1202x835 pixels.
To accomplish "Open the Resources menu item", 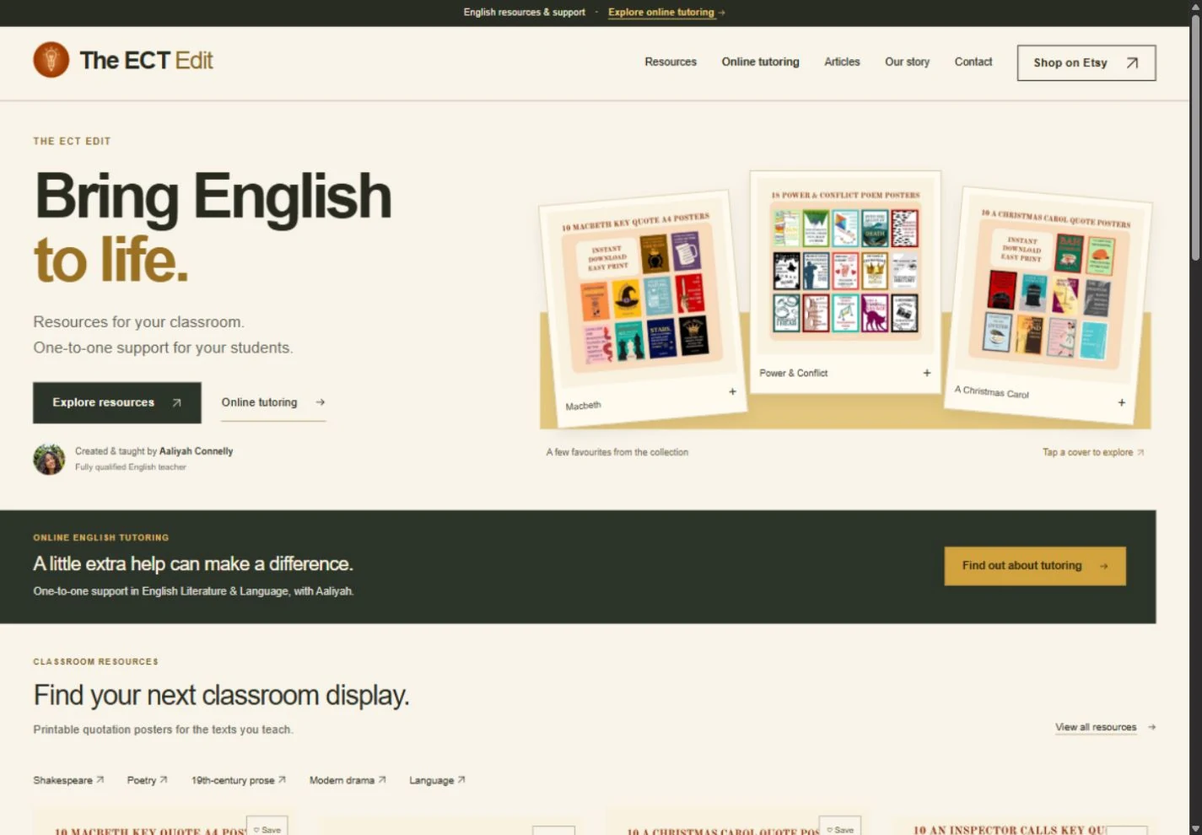I will tap(671, 62).
